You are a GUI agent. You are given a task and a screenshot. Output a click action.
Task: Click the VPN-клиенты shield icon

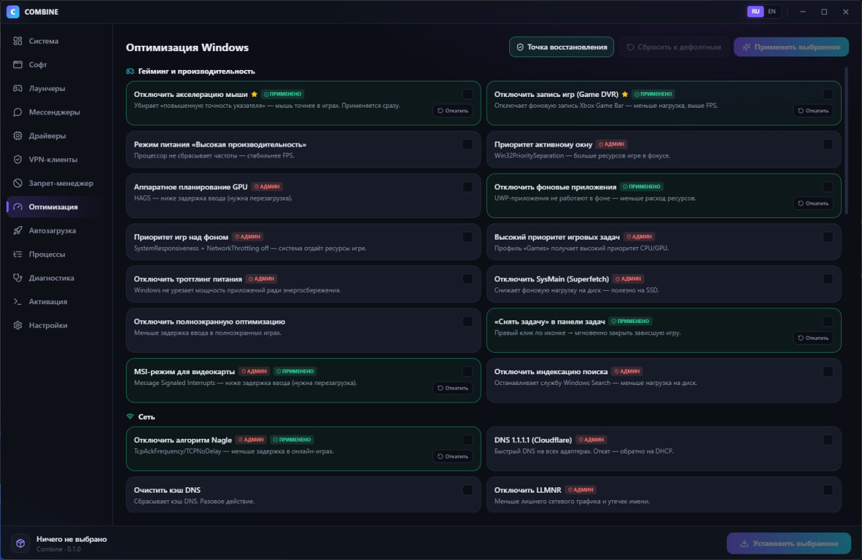point(18,160)
